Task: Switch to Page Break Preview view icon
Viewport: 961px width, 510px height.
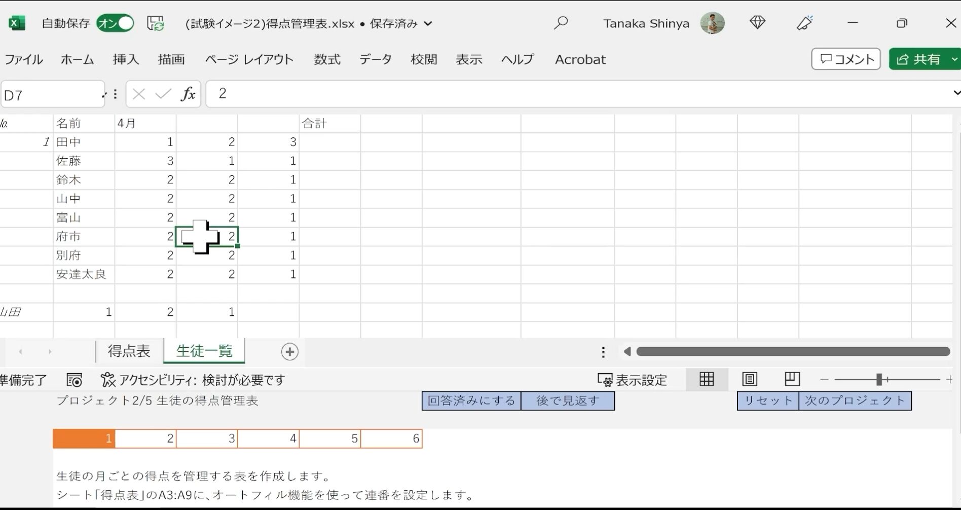Action: click(792, 379)
